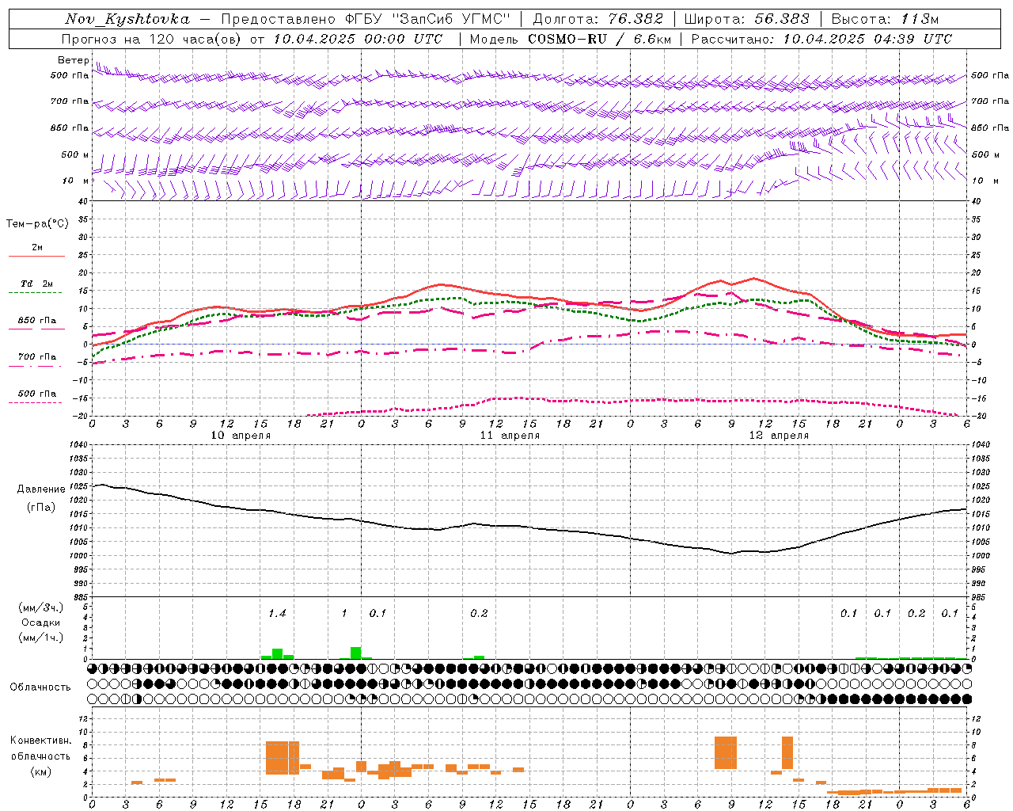This screenshot has width=1013, height=811.
Task: Click forecast start time 10.04.2025 00:00 UTC
Action: 358,39
